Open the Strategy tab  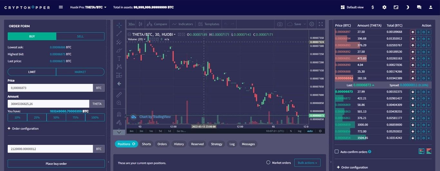216,144
